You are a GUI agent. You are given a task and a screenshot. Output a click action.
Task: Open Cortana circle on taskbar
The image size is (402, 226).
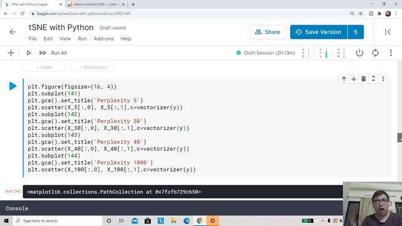(109, 220)
